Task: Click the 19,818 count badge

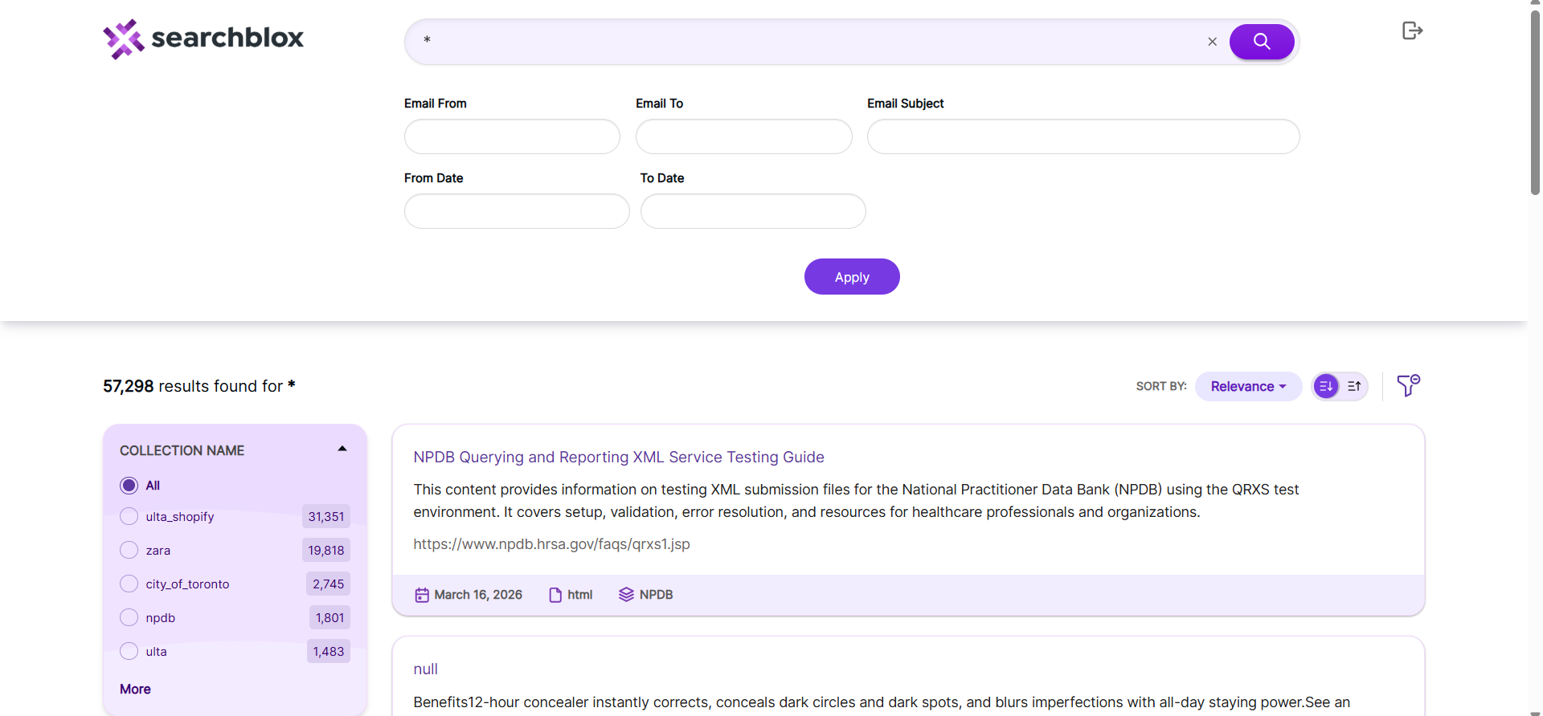Action: 326,550
